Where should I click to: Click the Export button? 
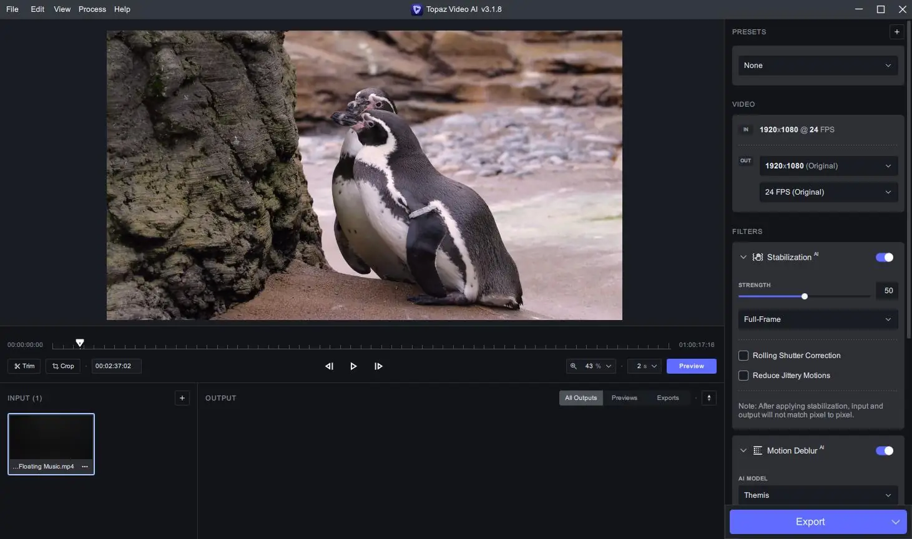[x=810, y=522]
